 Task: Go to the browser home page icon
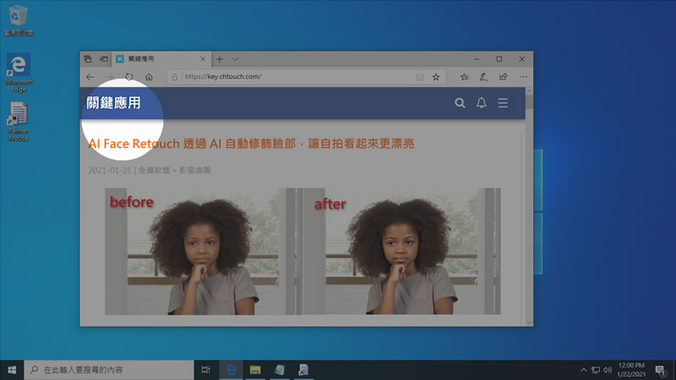(149, 76)
